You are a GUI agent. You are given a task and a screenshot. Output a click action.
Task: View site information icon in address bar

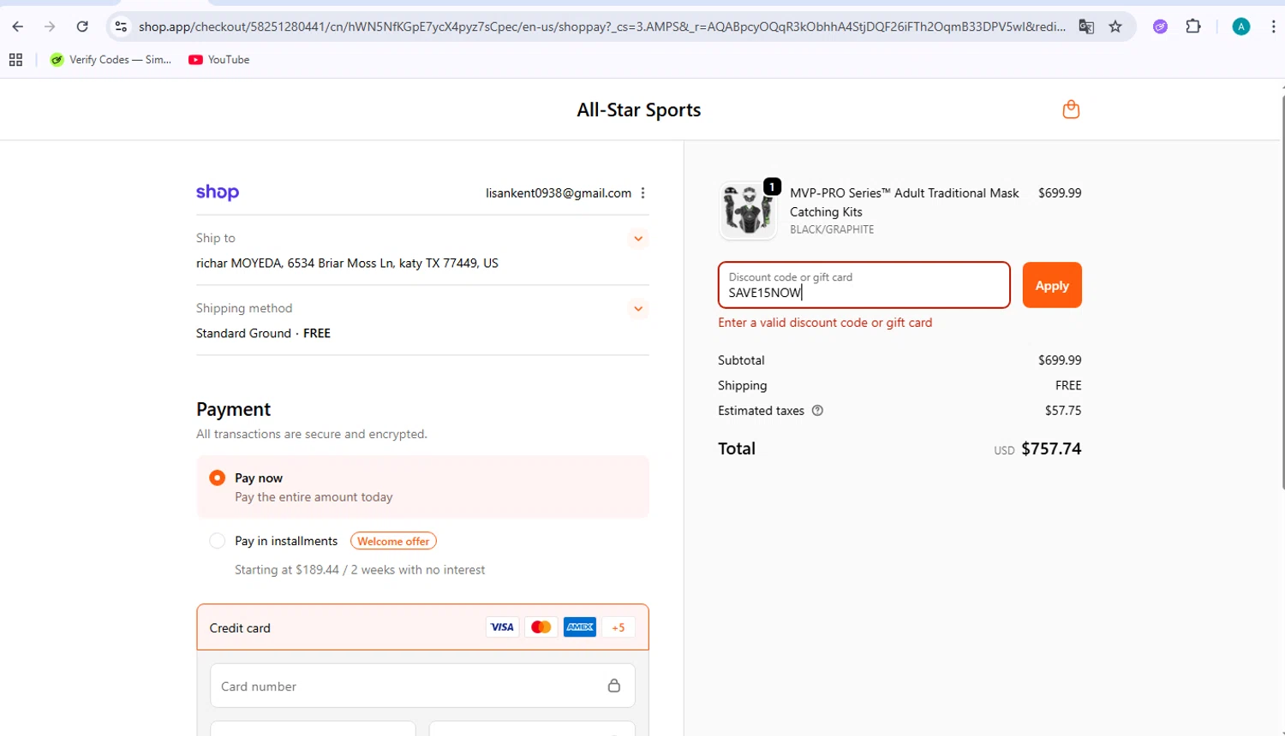pos(121,27)
